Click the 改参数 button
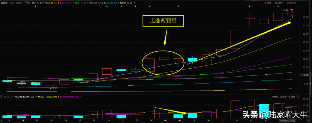The height and width of the screenshot is (123, 312). point(275,97)
